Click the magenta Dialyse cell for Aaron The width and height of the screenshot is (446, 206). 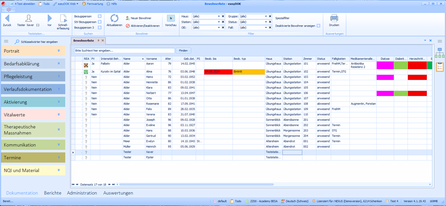(385, 65)
